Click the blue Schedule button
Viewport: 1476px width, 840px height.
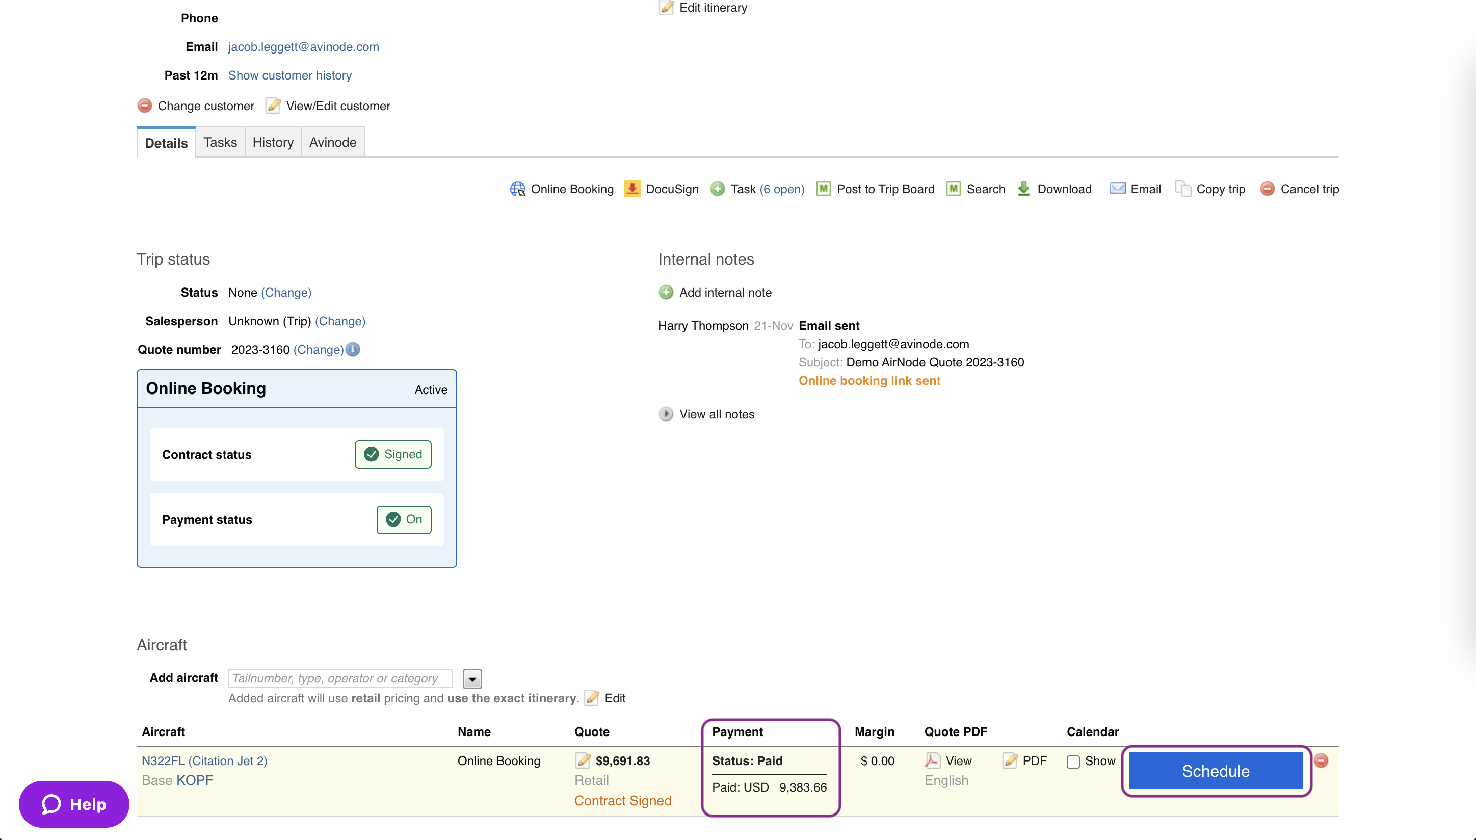point(1216,771)
